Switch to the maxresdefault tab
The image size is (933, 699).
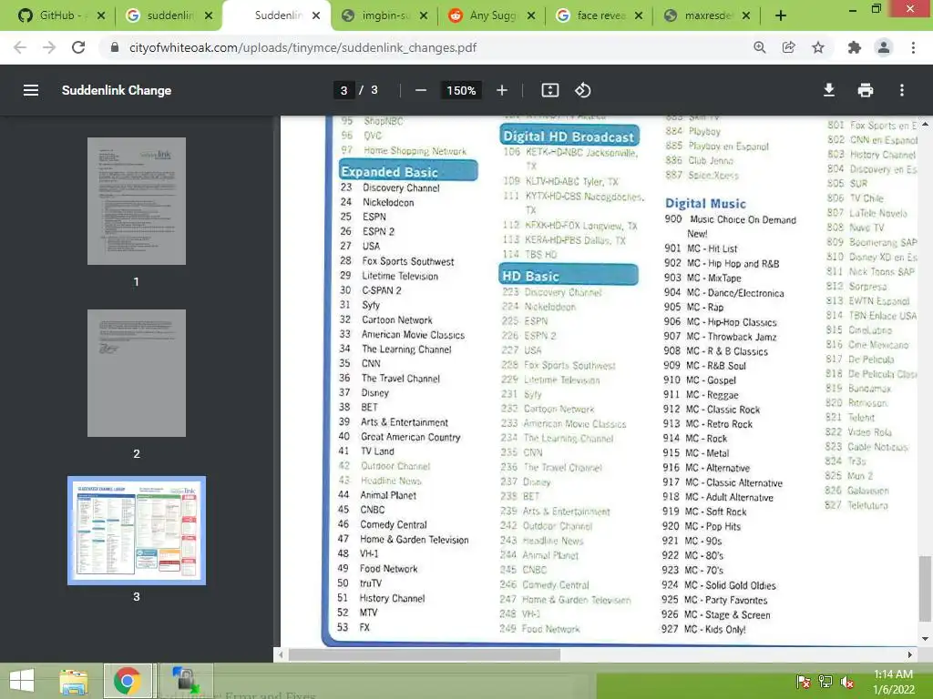707,15
